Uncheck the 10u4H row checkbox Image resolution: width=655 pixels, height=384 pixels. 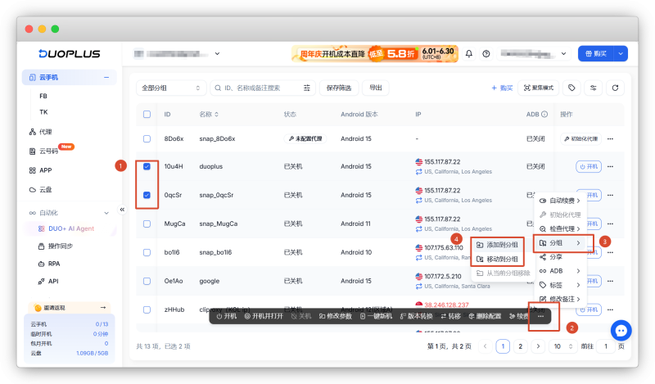(x=147, y=166)
